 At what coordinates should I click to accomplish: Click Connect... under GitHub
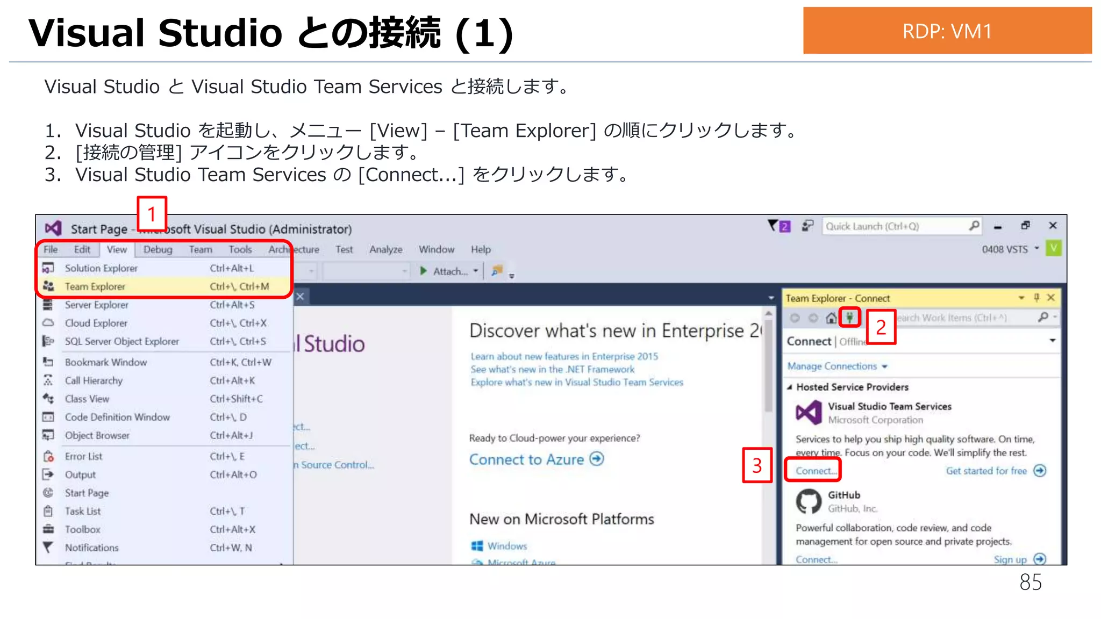click(x=816, y=559)
